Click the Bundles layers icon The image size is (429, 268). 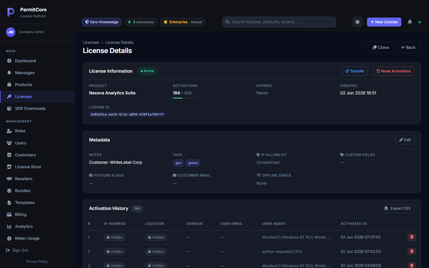pyautogui.click(x=9, y=191)
